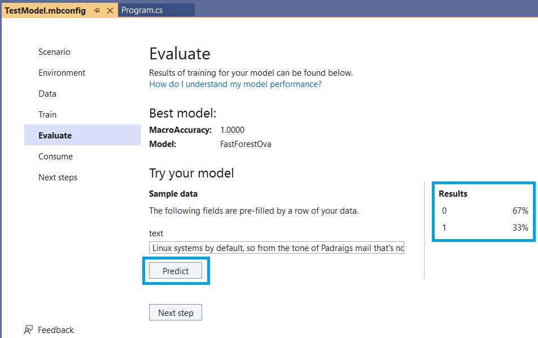Unpin the TestModel.mbconfig tab
This screenshot has height=338, width=538.
[x=96, y=10]
